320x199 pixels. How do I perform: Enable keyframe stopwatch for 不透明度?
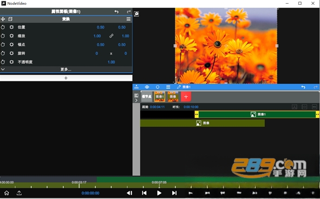[3, 62]
